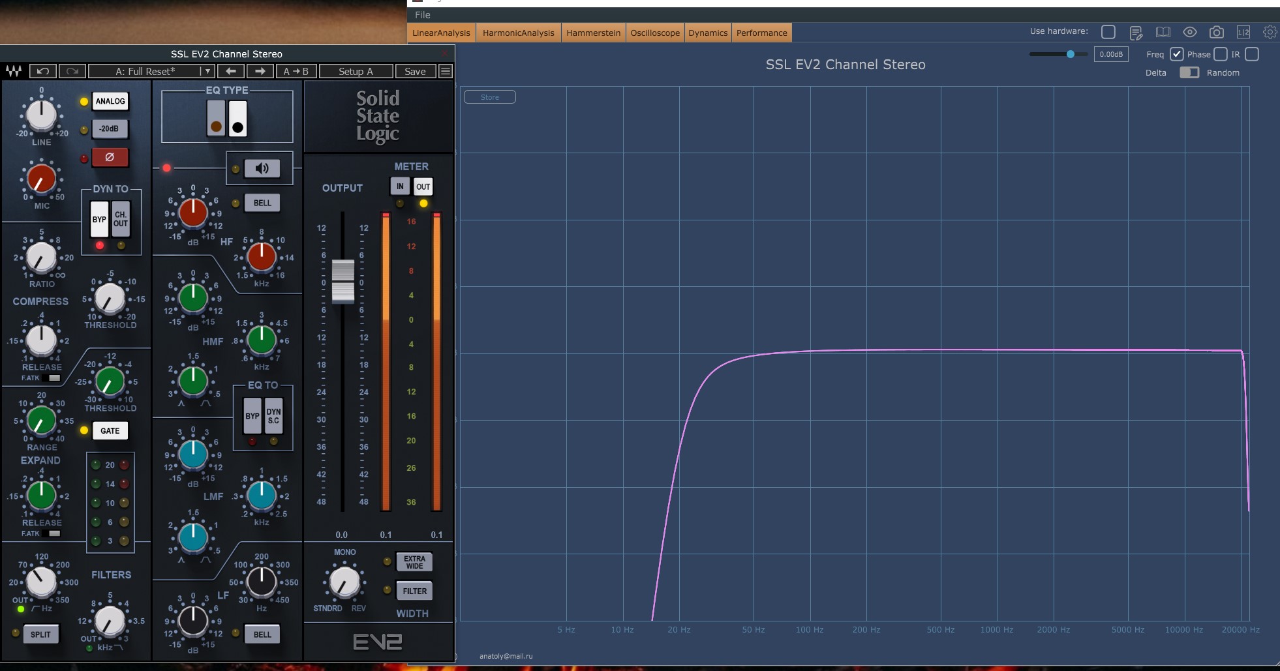The width and height of the screenshot is (1280, 671).
Task: Switch to the Oscilloscope tab
Action: point(655,33)
